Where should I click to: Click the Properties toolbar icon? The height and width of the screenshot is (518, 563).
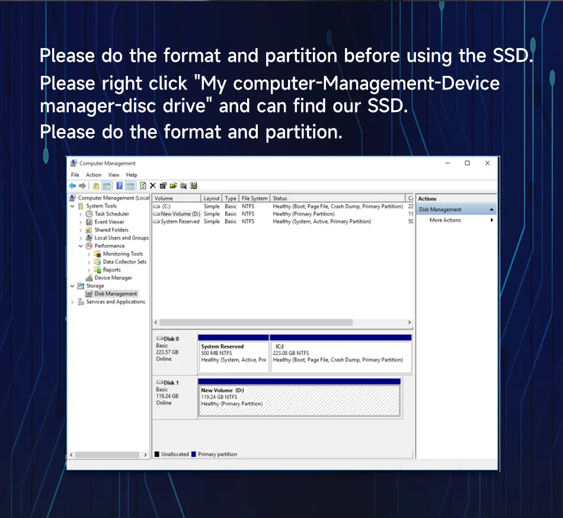tap(163, 186)
